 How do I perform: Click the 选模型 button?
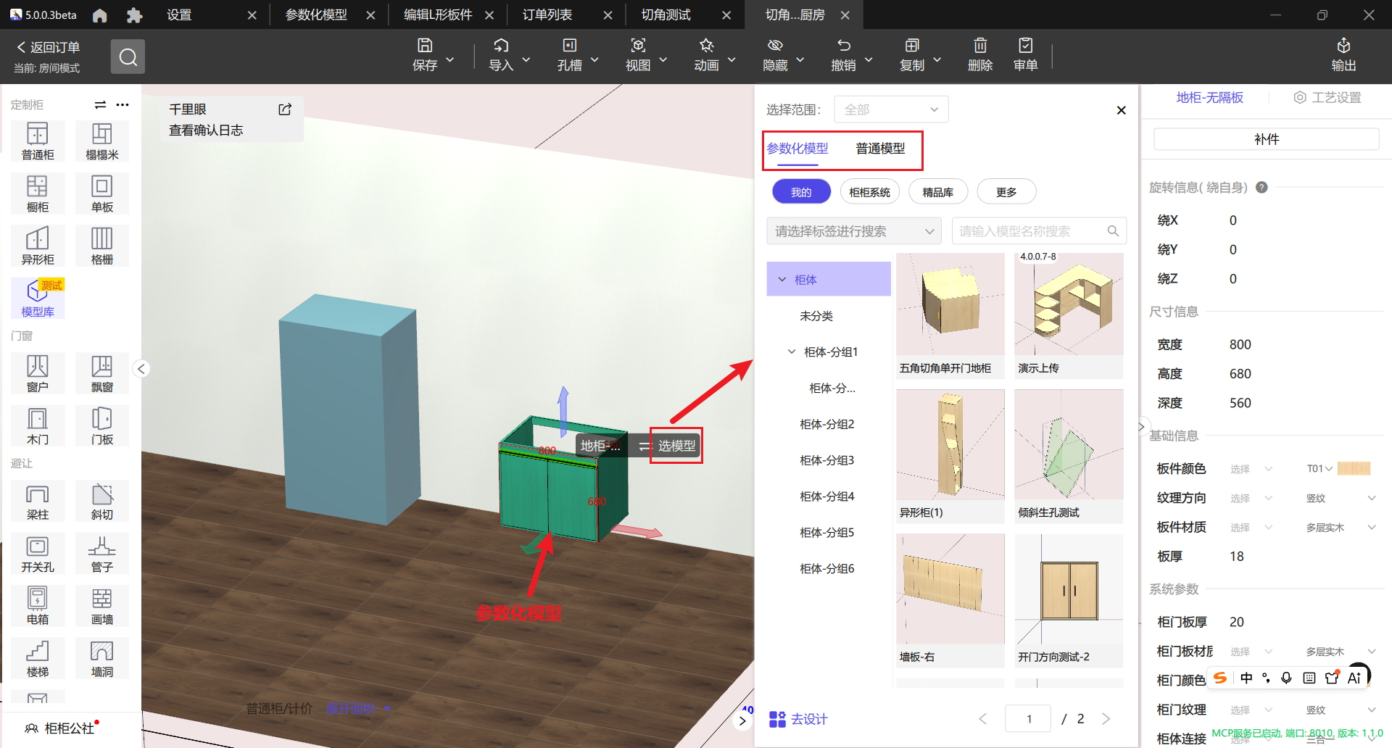pyautogui.click(x=676, y=446)
